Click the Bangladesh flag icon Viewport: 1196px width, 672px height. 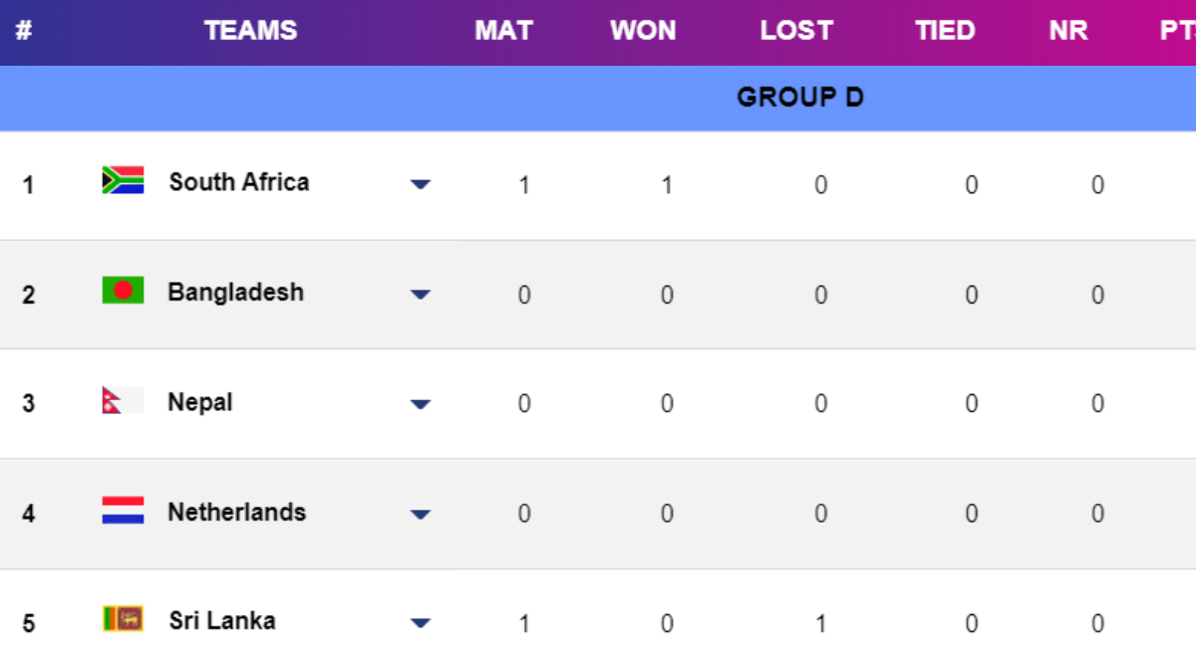pos(123,291)
